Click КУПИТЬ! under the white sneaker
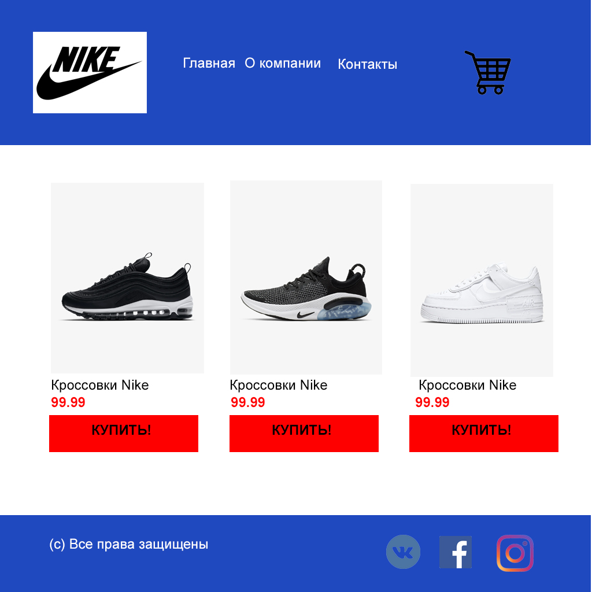 click(484, 434)
